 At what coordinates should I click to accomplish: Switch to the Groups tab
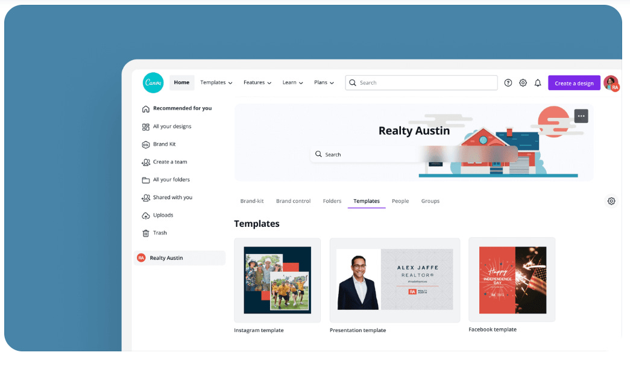click(430, 201)
